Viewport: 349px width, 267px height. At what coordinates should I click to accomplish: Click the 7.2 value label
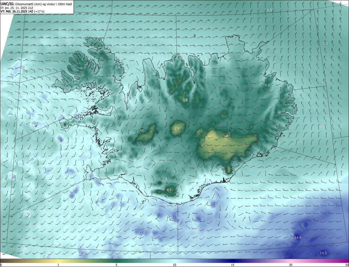[325, 43]
